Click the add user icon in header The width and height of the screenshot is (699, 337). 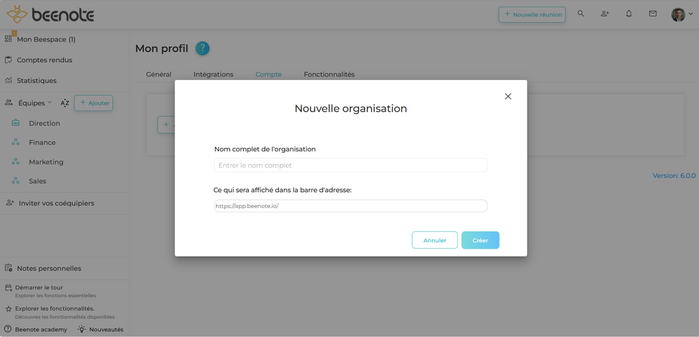(x=605, y=14)
